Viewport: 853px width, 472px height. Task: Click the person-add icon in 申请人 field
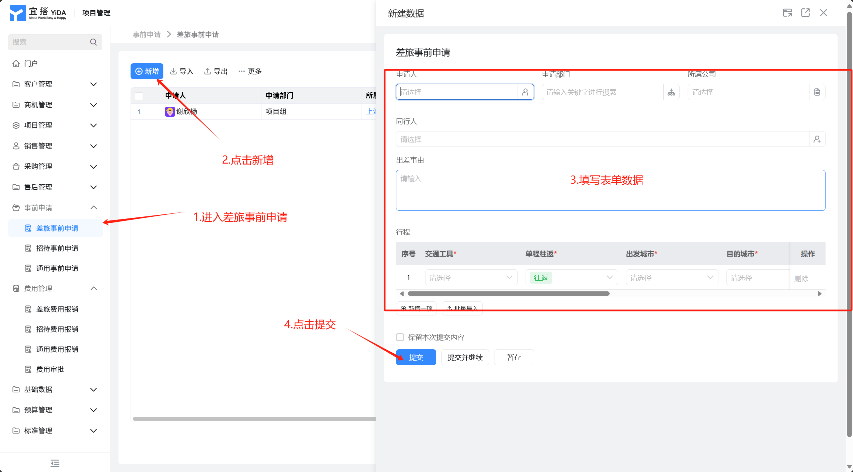tap(525, 92)
